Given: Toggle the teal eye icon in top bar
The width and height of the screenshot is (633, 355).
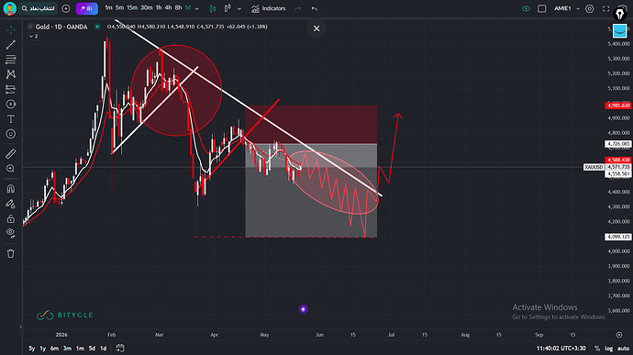Looking at the screenshot, I should 526,8.
